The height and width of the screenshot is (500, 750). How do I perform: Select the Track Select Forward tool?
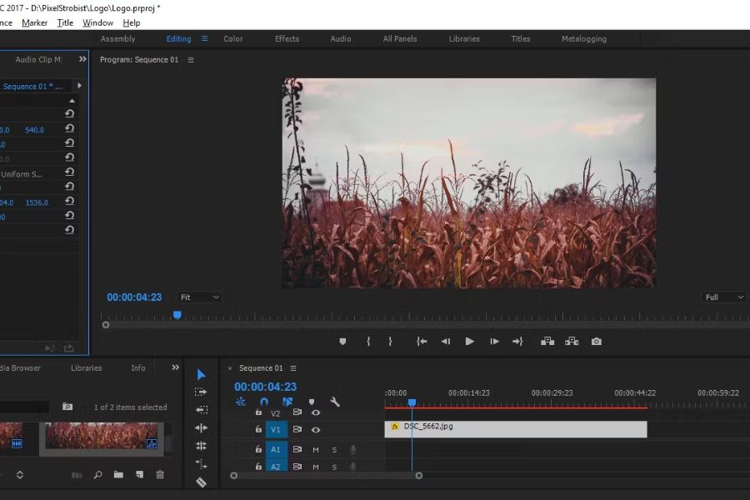[x=201, y=392]
